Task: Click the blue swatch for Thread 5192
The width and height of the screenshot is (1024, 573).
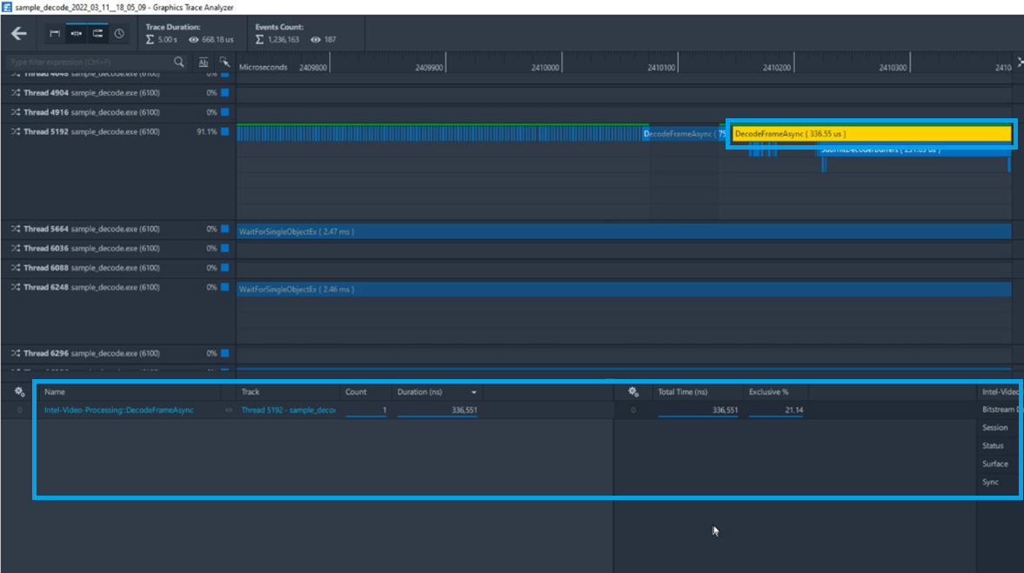Action: pyautogui.click(x=224, y=132)
